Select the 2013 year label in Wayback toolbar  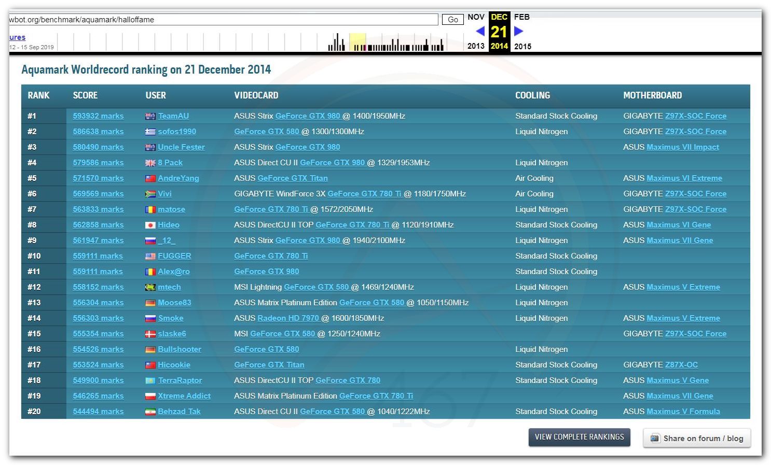476,46
